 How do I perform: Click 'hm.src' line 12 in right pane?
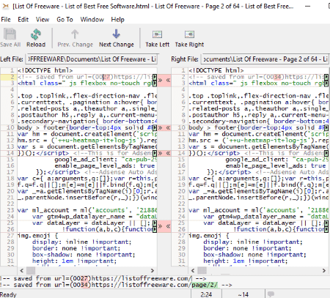pos(258,141)
